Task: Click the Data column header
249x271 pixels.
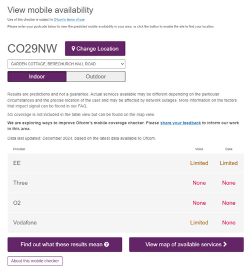Action: click(x=229, y=149)
